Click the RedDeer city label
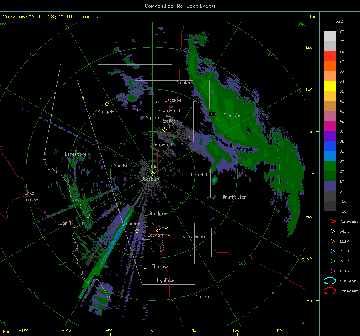Image resolution: width=360 pixels, height=336 pixels. point(170,121)
